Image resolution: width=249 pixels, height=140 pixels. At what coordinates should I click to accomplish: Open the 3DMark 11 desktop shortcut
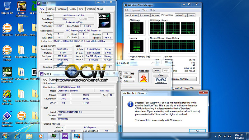click(x=7, y=30)
